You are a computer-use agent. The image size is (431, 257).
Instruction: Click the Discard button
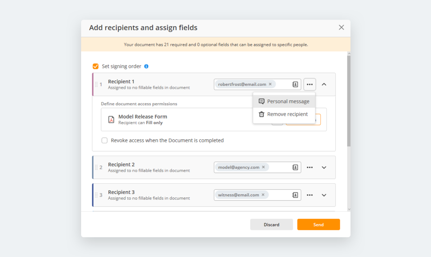tap(272, 225)
